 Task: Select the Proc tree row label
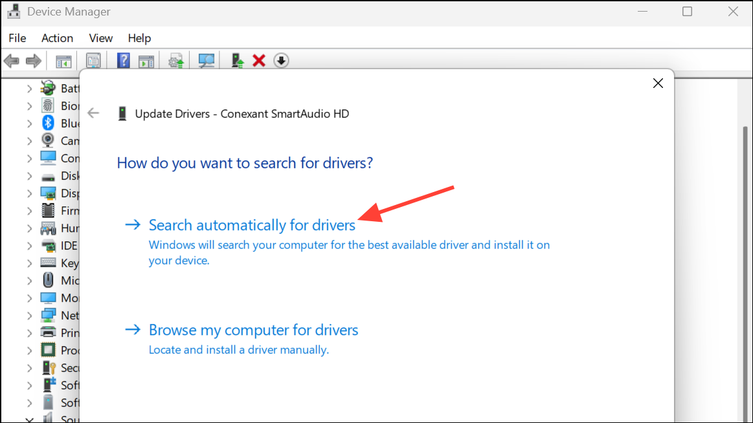coord(70,351)
